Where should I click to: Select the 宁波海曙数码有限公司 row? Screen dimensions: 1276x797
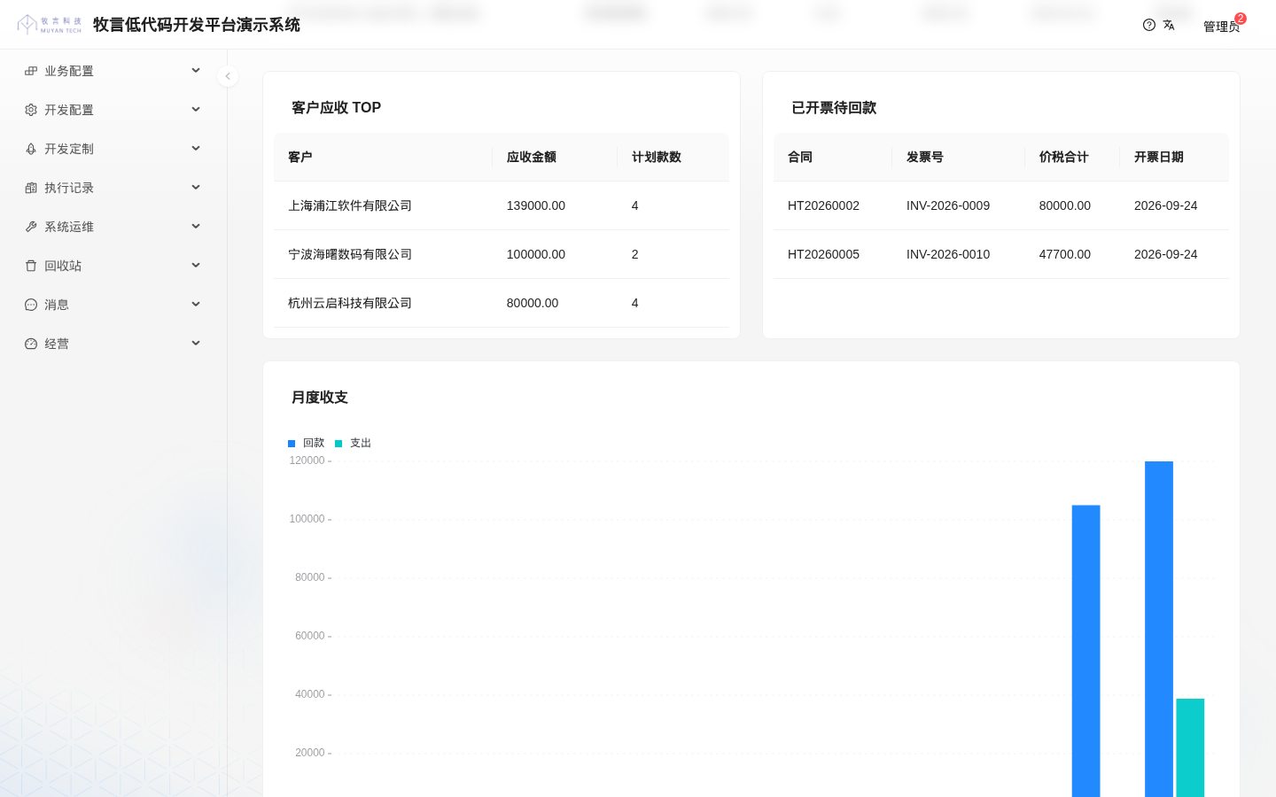click(x=502, y=254)
